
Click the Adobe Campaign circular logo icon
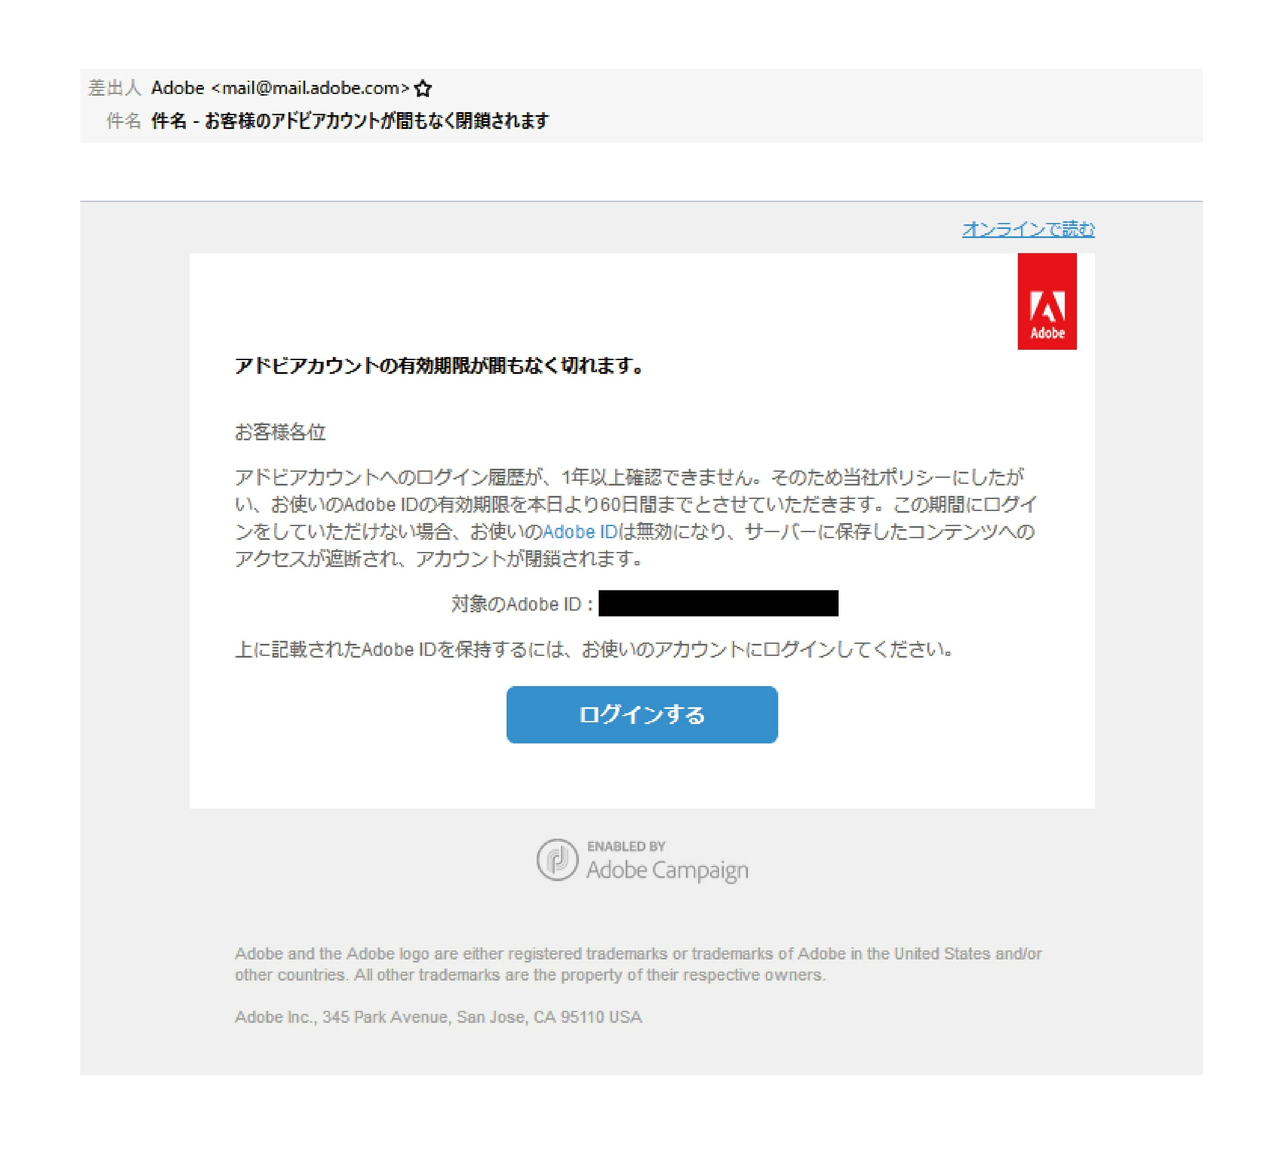pyautogui.click(x=557, y=859)
